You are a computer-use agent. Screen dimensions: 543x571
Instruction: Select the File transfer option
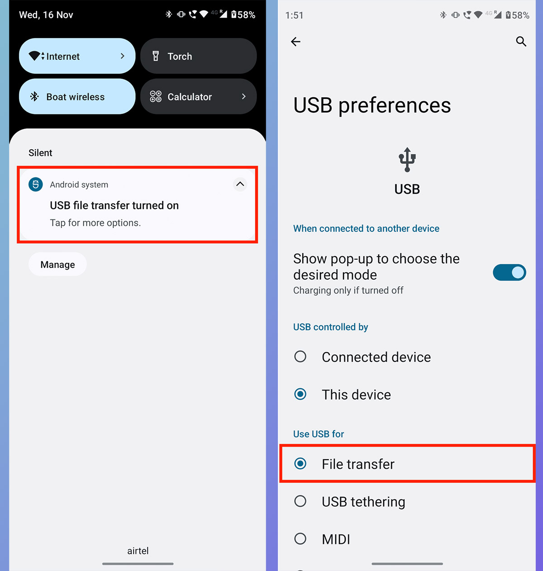[407, 464]
